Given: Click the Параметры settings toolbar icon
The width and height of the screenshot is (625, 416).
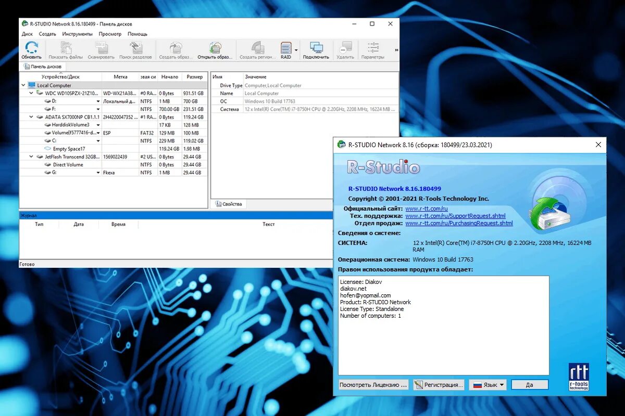Looking at the screenshot, I should tap(373, 48).
